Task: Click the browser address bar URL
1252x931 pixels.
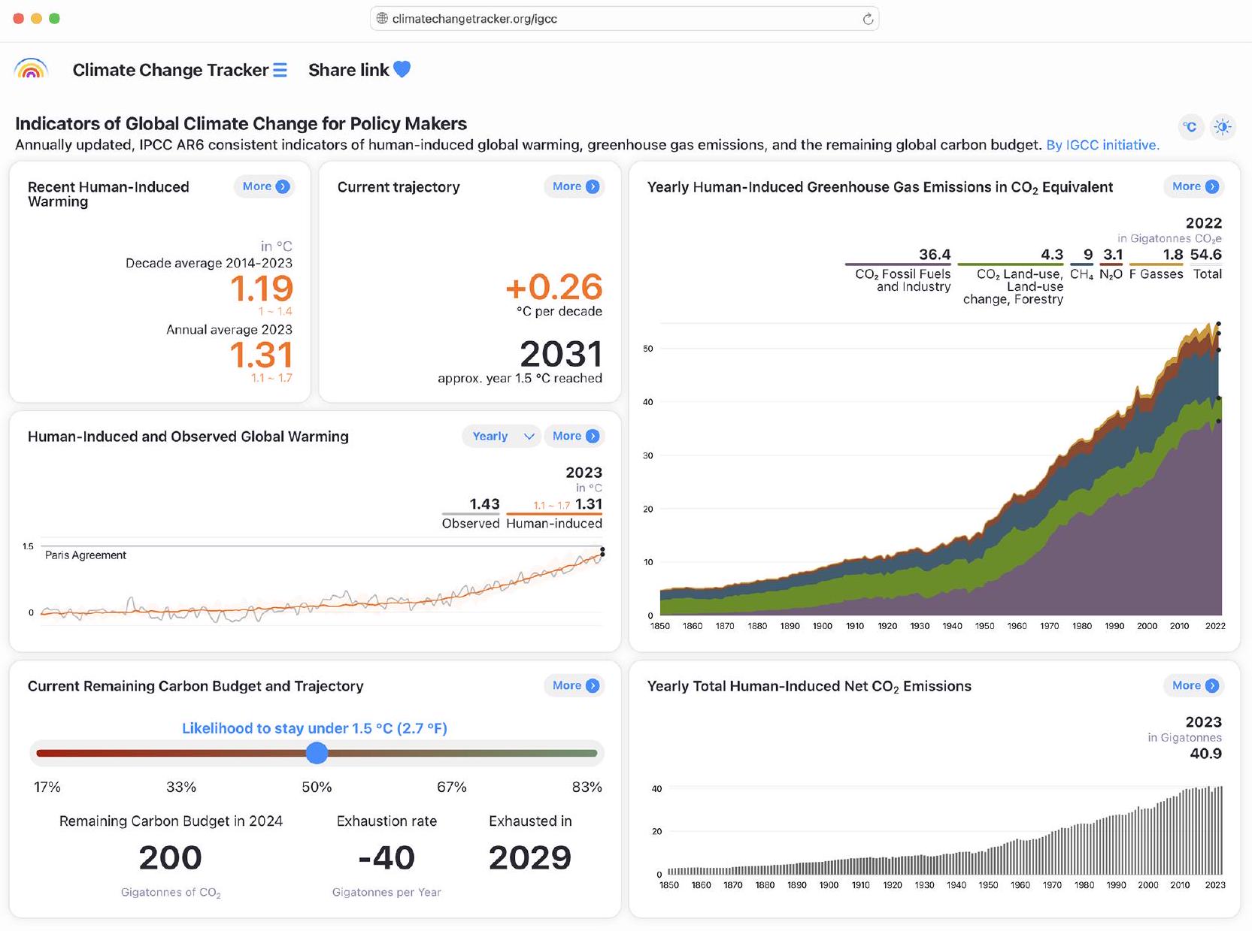Action: point(474,19)
